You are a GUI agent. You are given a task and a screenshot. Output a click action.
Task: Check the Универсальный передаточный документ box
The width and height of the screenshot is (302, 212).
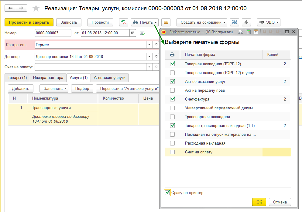173,108
